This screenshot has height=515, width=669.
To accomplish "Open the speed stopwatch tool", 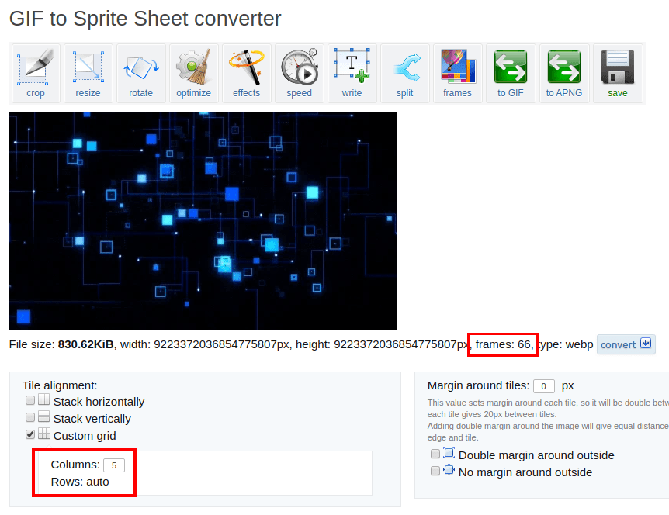I will [300, 73].
